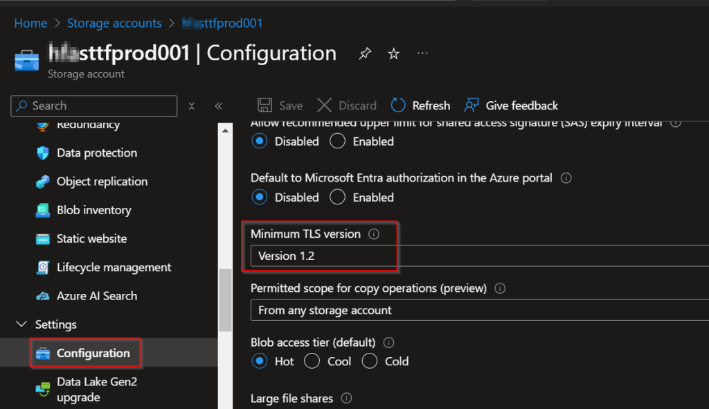Open Permitted scope for copy operations dropdown
The width and height of the screenshot is (709, 409).
pos(480,311)
